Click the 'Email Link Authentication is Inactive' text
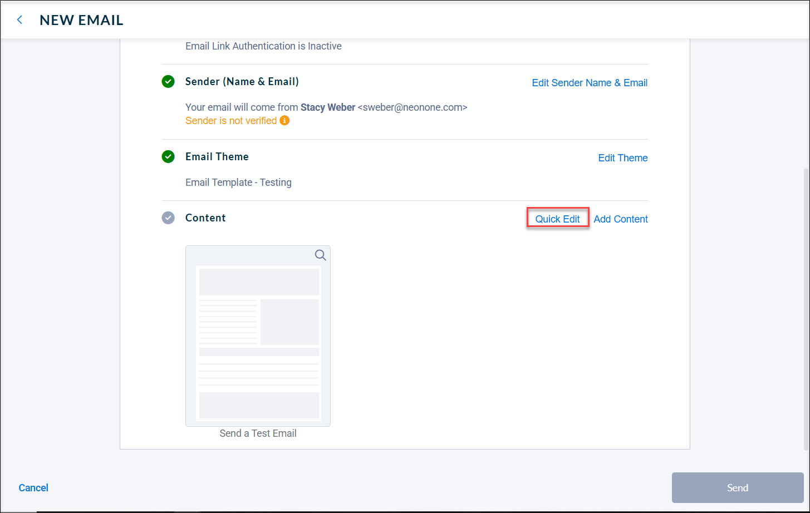Screen dimensions: 810x513 pos(263,46)
